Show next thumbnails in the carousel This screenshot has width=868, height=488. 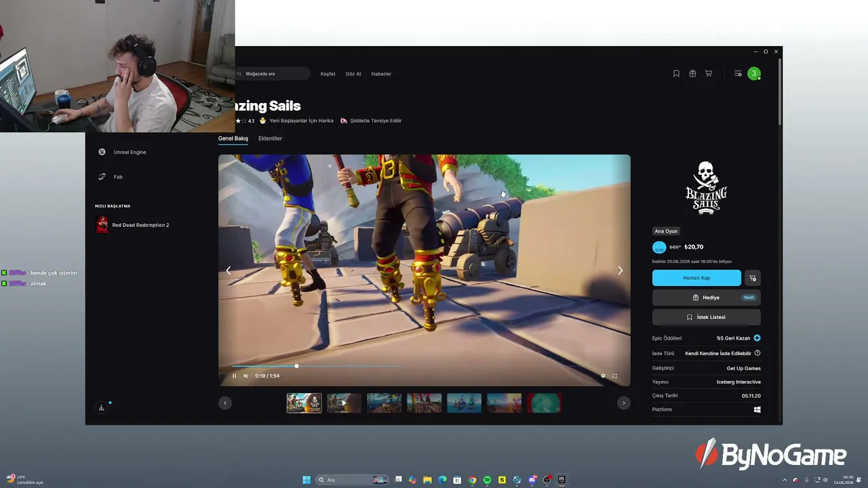[x=624, y=403]
